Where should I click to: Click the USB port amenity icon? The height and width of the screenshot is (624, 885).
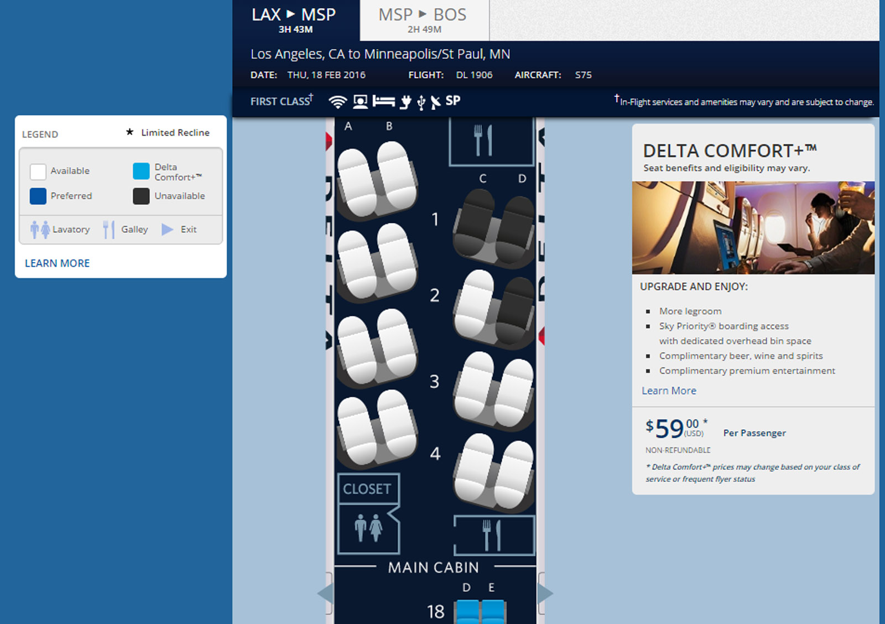pyautogui.click(x=421, y=102)
